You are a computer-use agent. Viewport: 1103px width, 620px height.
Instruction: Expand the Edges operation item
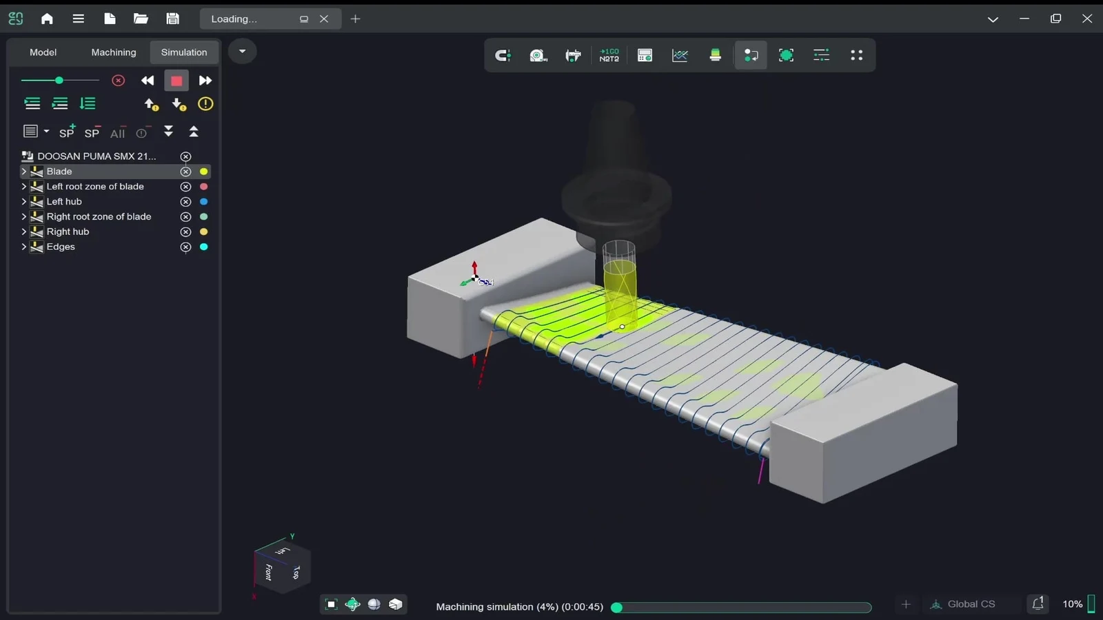(x=23, y=247)
